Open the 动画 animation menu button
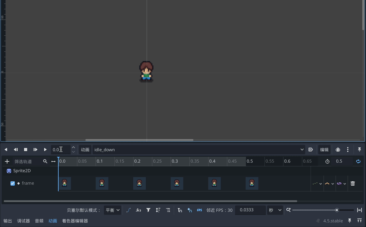Screen dimensions: 366x227 85,150
